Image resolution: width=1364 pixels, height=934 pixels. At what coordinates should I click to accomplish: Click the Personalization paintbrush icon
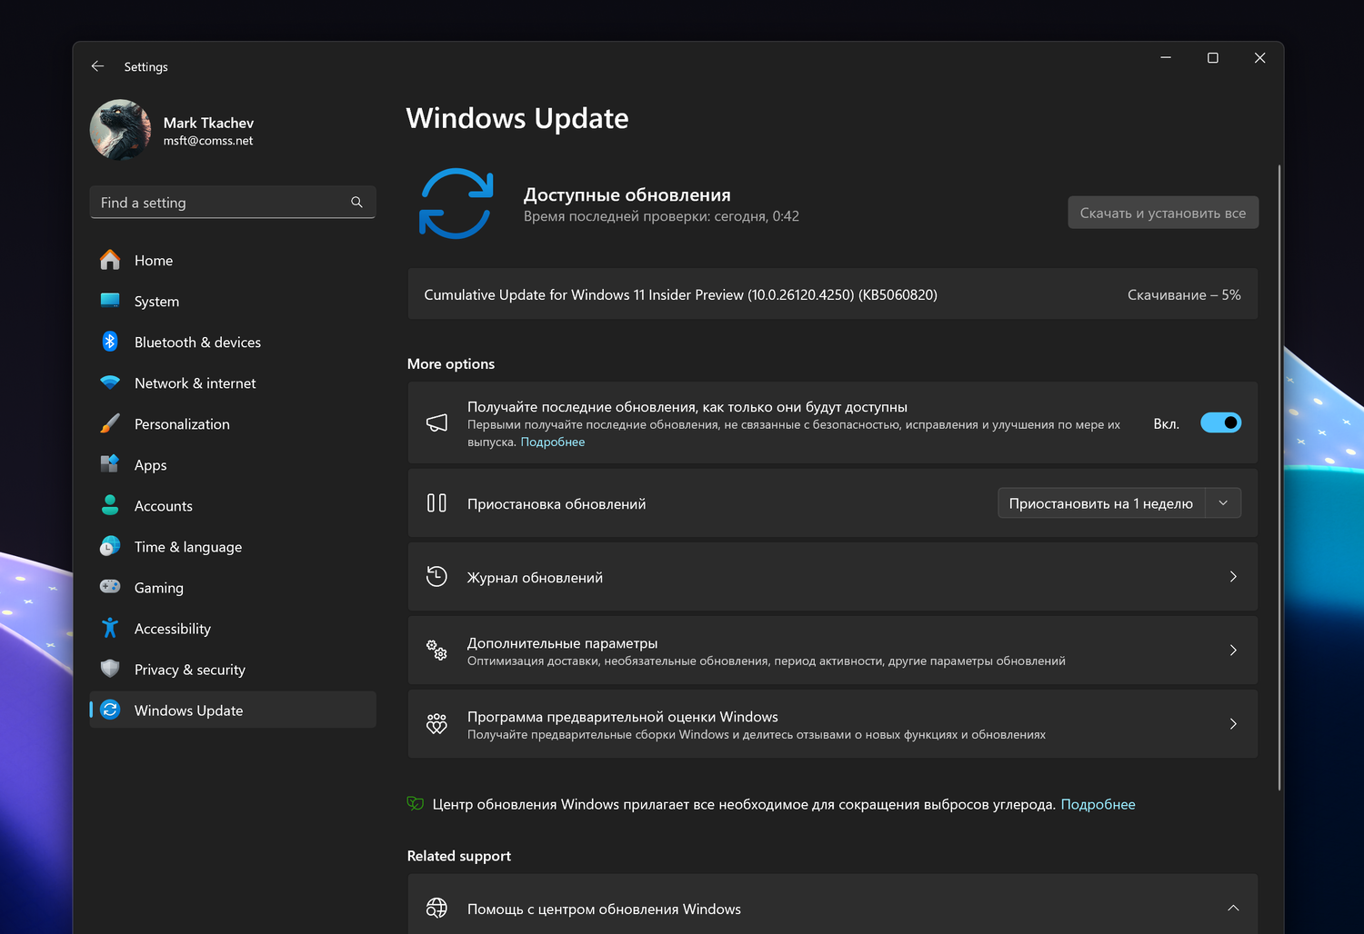pyautogui.click(x=110, y=423)
